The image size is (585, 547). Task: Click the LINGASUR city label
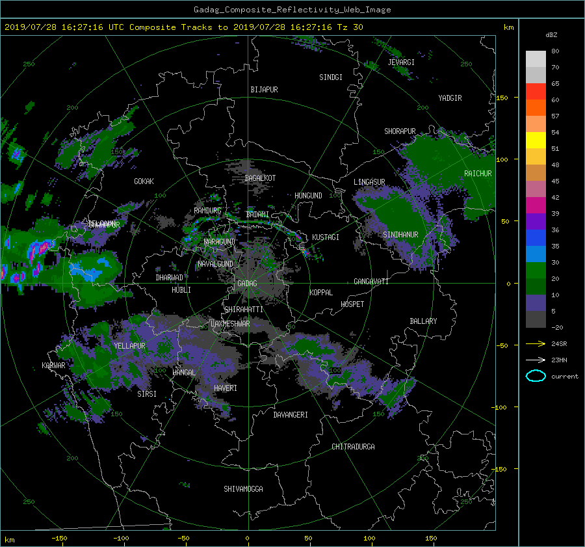(x=369, y=182)
